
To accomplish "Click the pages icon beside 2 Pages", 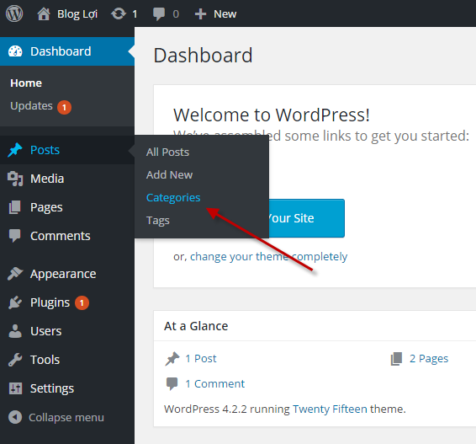I will (396, 359).
